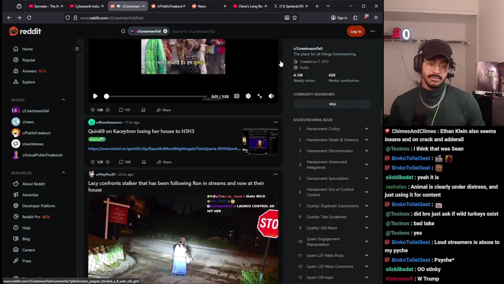Viewport: 504px width, 284px height.
Task: Click the search magnifier icon
Action: click(123, 31)
